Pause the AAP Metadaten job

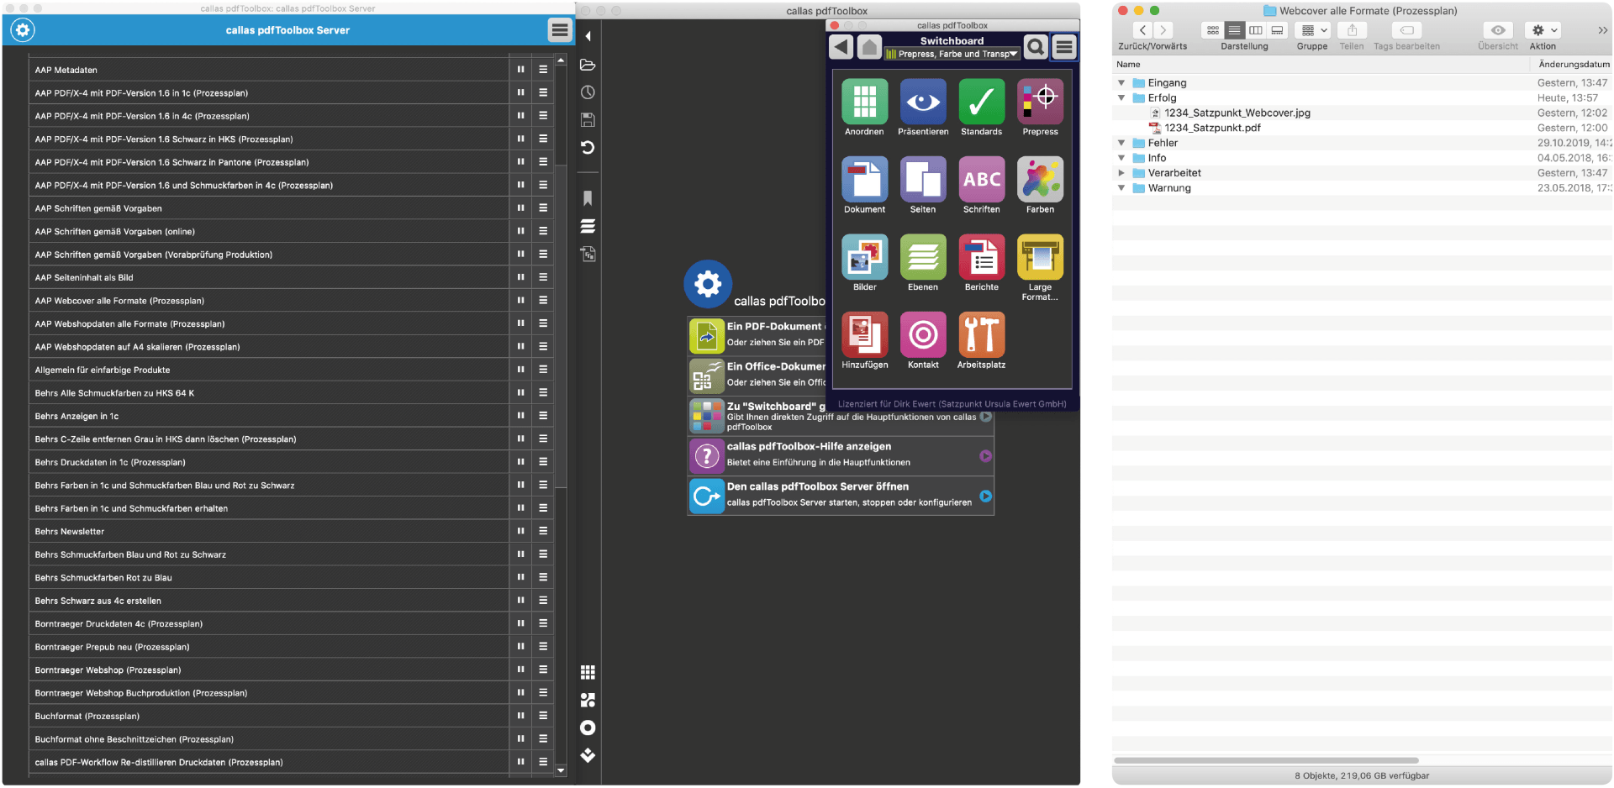point(521,70)
